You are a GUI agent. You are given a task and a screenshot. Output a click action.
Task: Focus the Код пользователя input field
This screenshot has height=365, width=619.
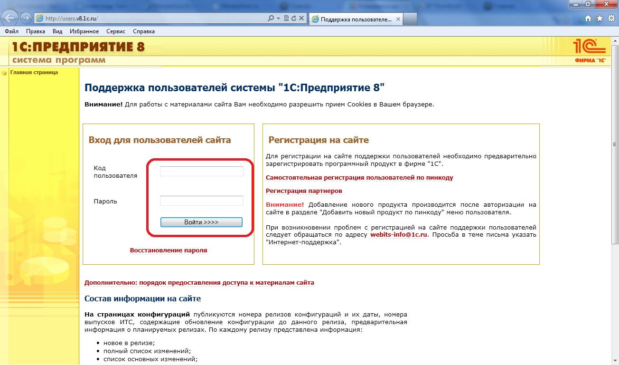click(202, 171)
